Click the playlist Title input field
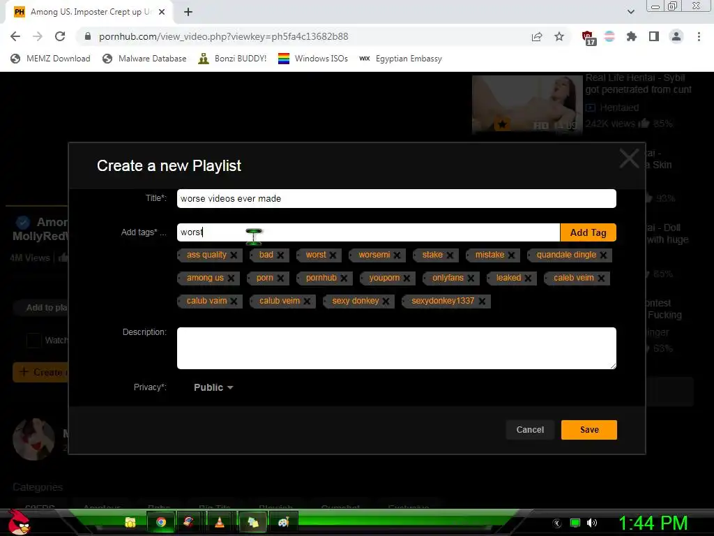Image resolution: width=714 pixels, height=536 pixels. (397, 199)
